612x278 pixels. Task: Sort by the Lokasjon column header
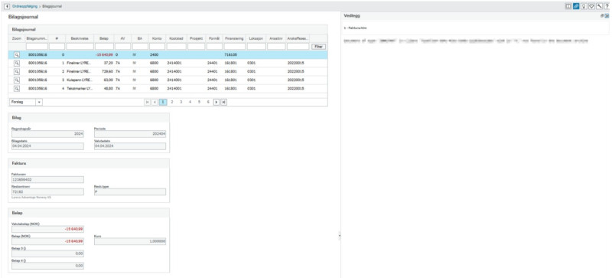coord(256,38)
